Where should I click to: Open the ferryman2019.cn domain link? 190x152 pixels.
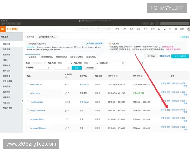37,119
